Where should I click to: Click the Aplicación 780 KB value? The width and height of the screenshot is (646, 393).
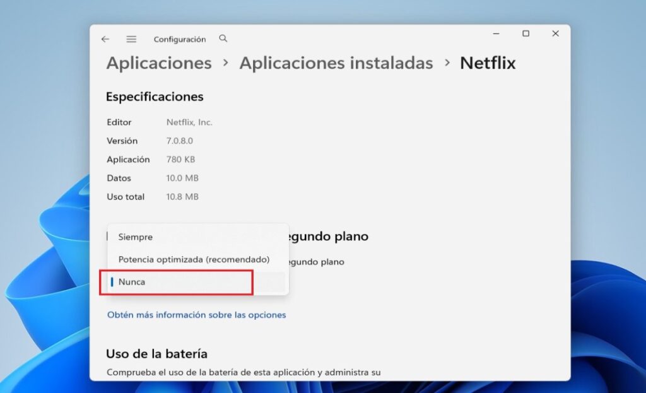181,159
